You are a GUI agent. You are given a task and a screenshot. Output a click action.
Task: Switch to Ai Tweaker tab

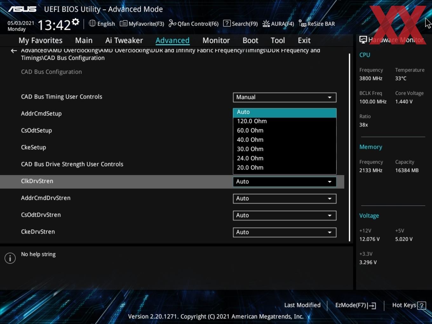[124, 41]
